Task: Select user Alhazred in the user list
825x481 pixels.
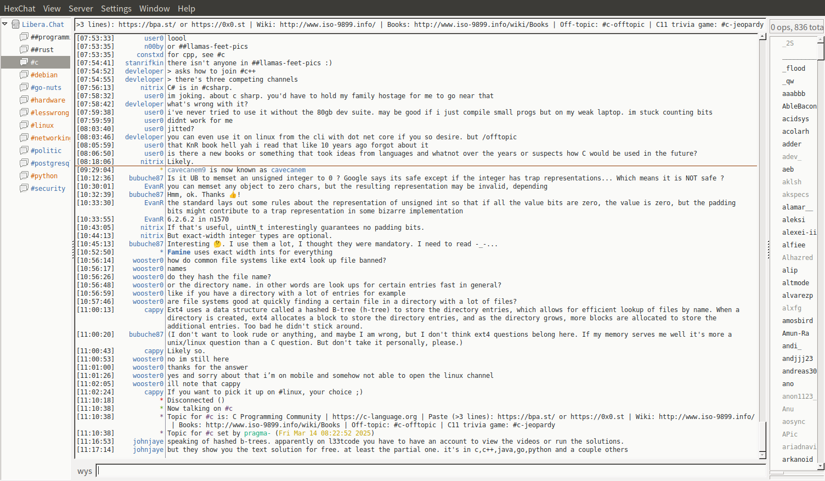Action: [798, 258]
